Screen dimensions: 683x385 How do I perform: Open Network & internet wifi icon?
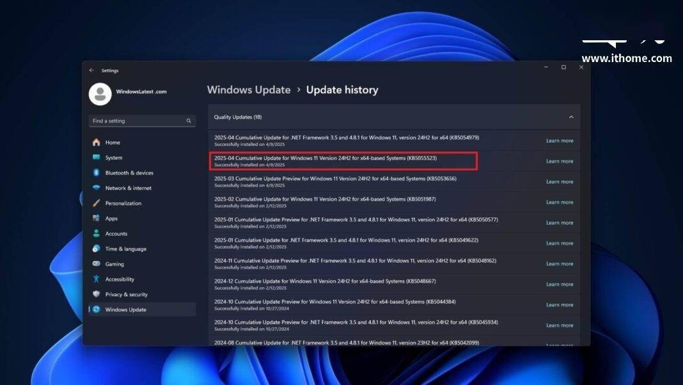click(97, 188)
